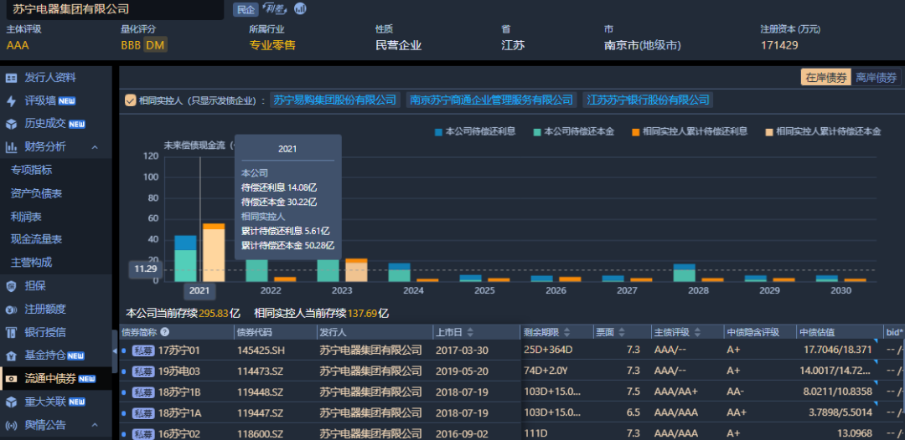Click the 评级墙 lightning icon

pyautogui.click(x=11, y=101)
